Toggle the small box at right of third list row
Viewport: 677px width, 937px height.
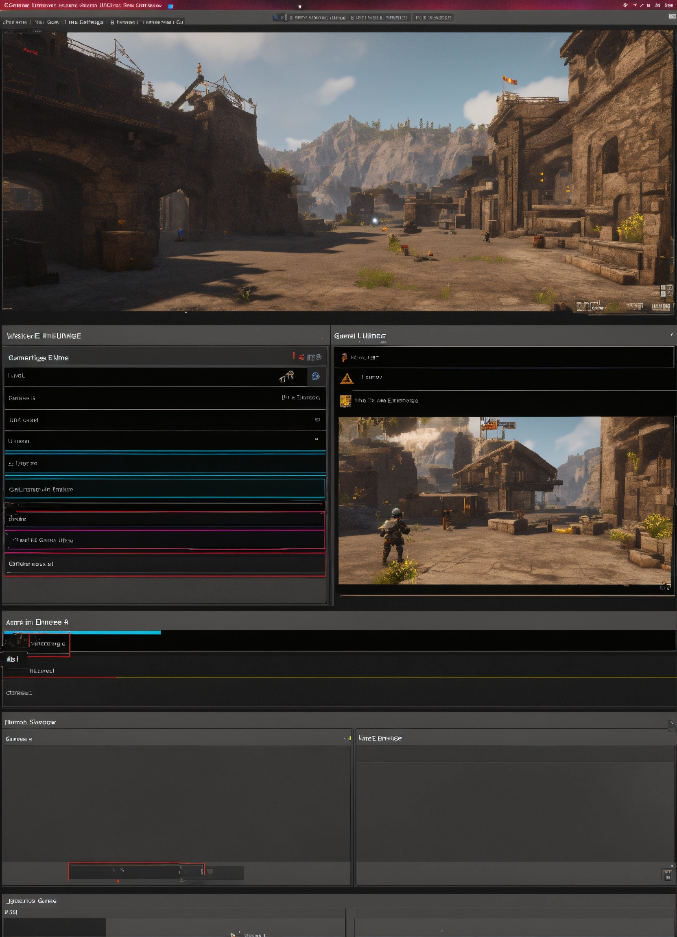point(317,420)
